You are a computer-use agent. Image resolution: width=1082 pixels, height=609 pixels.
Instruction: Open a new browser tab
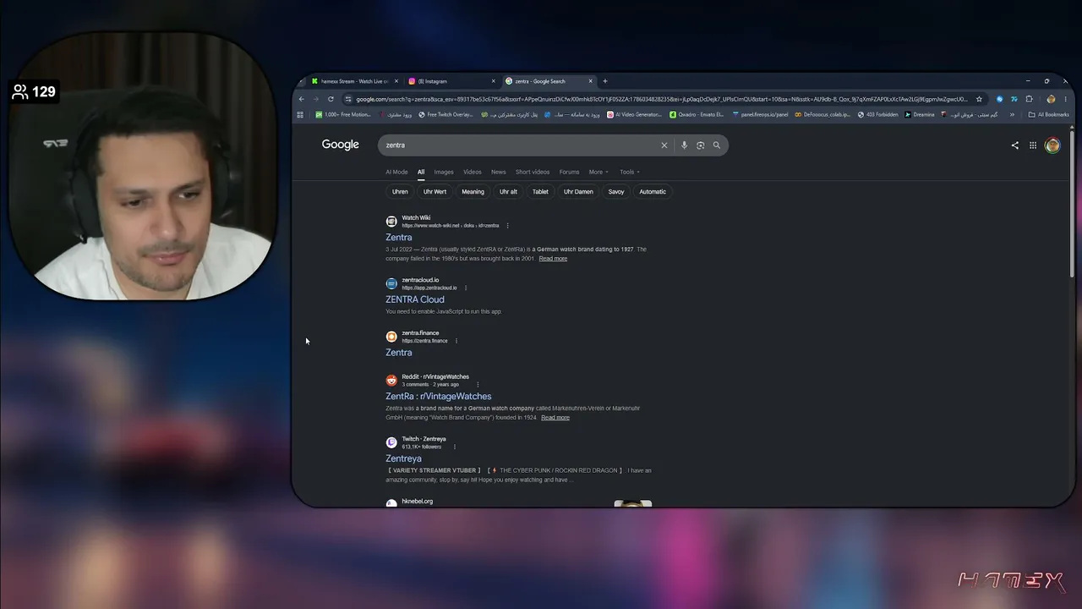[605, 81]
